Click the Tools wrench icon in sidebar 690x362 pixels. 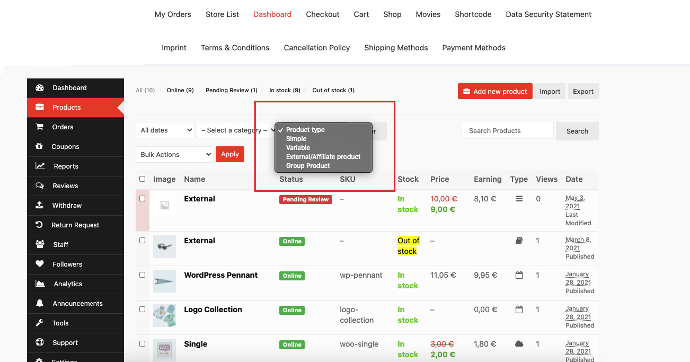(x=40, y=323)
